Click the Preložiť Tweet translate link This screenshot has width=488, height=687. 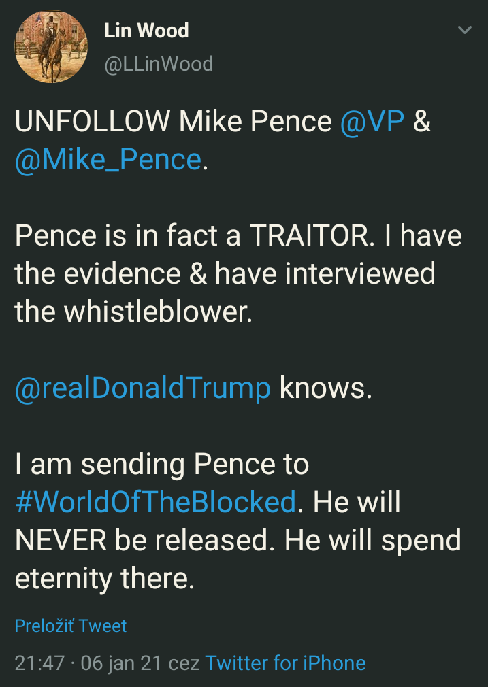point(71,626)
